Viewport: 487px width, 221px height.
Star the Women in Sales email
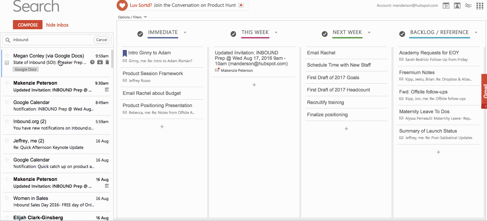7,198
